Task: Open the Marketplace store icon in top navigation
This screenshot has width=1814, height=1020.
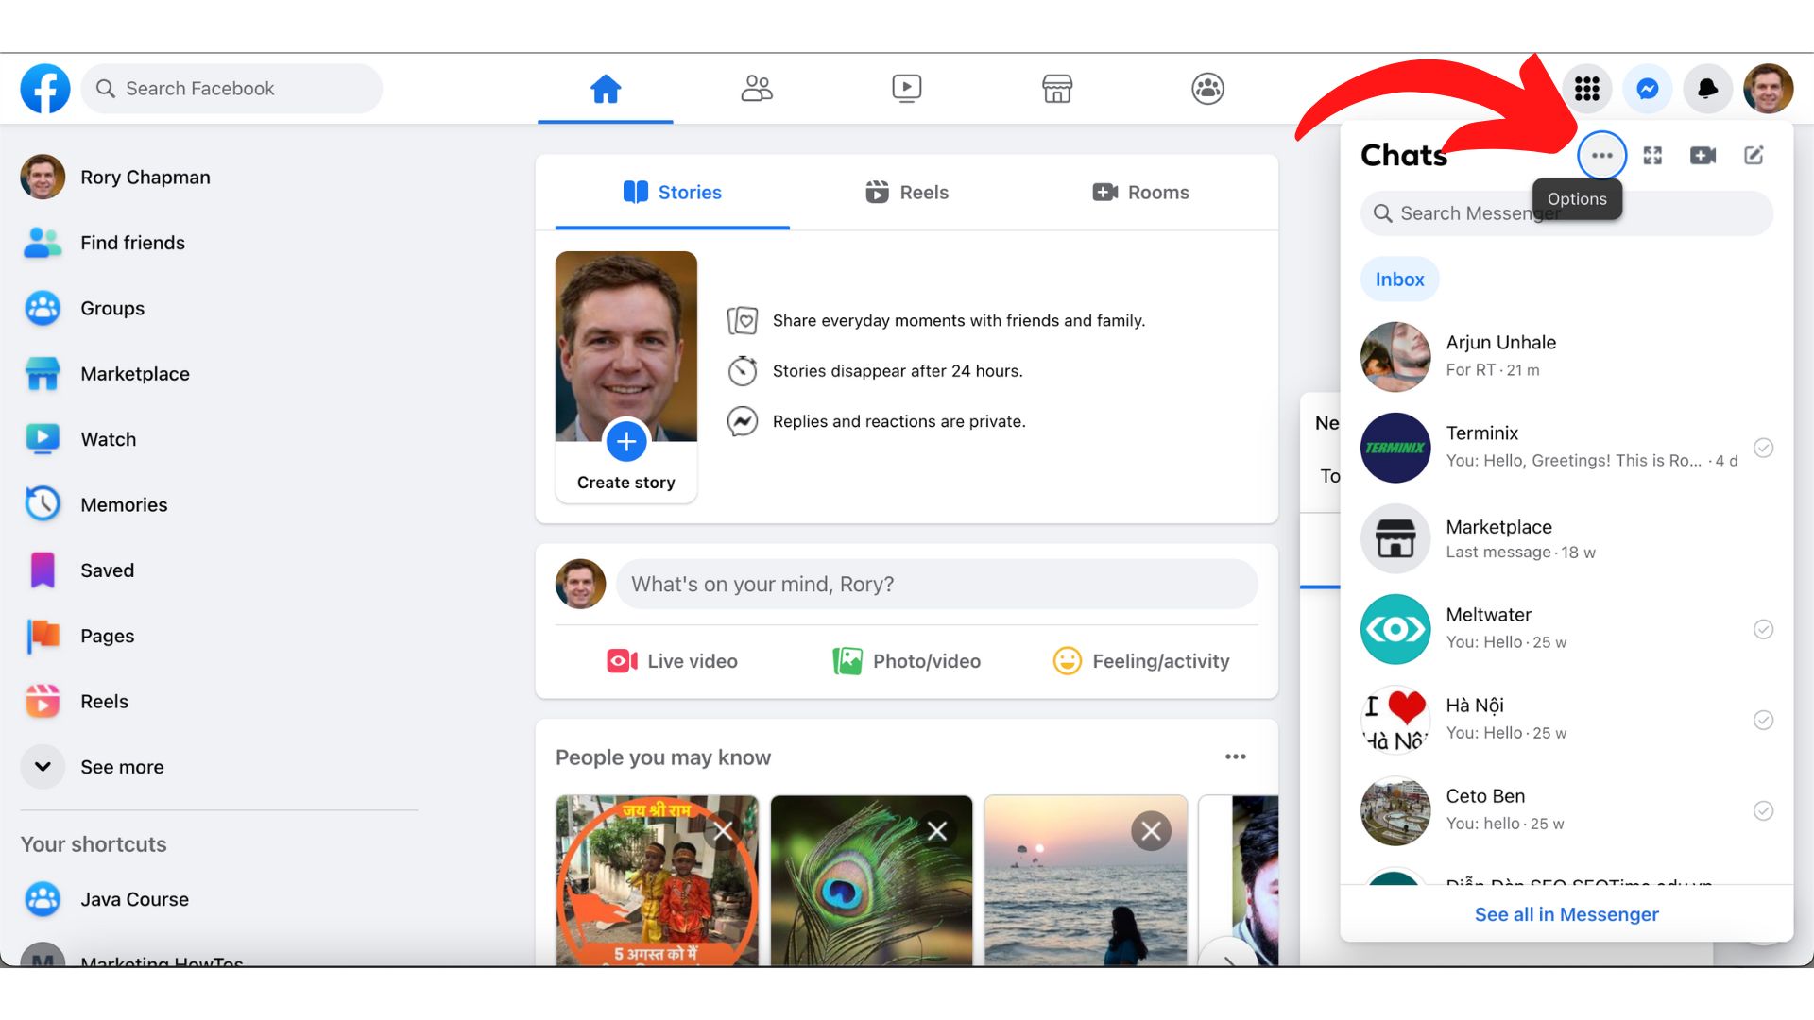Action: 1056,88
